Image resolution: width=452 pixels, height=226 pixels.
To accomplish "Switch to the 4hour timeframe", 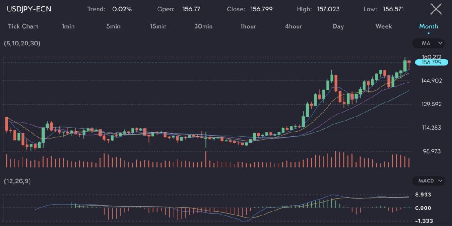I will click(293, 26).
